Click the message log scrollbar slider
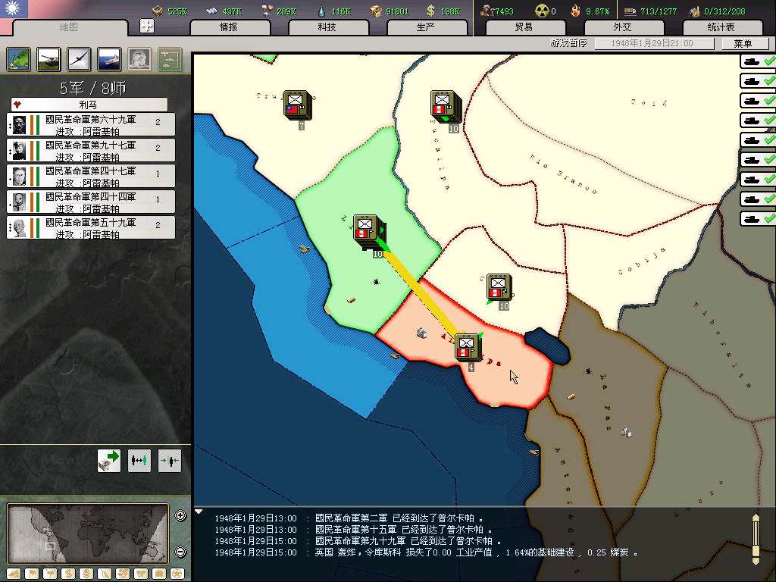The width and height of the screenshot is (776, 582). coord(755,540)
